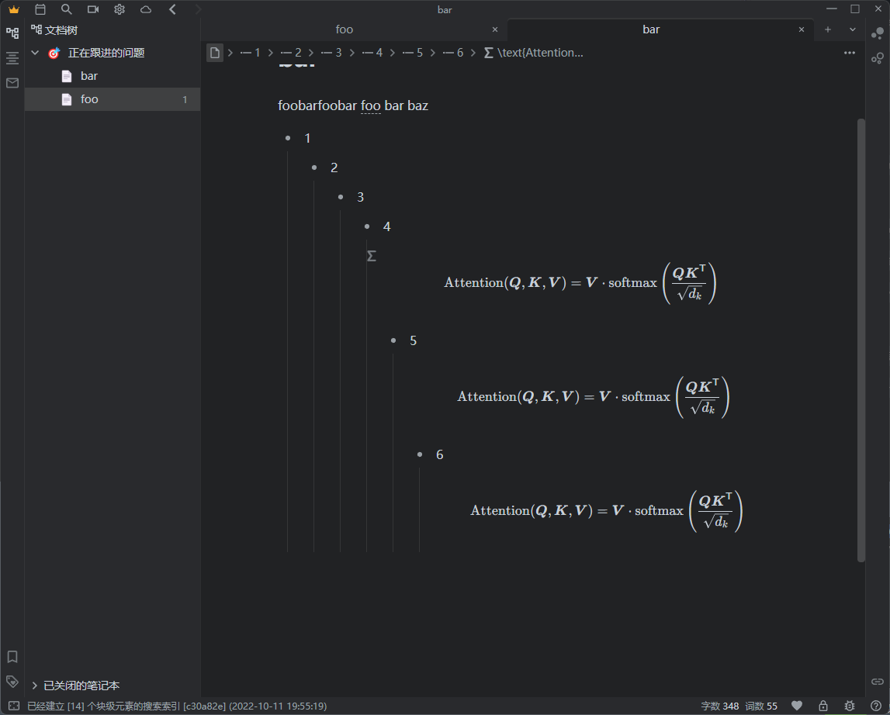Click the 文档树 panel title
Viewport: 890px width, 715px height.
pyautogui.click(x=61, y=30)
